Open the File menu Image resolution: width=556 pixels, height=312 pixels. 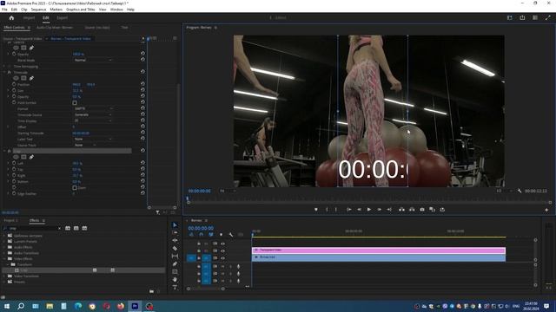[4, 10]
